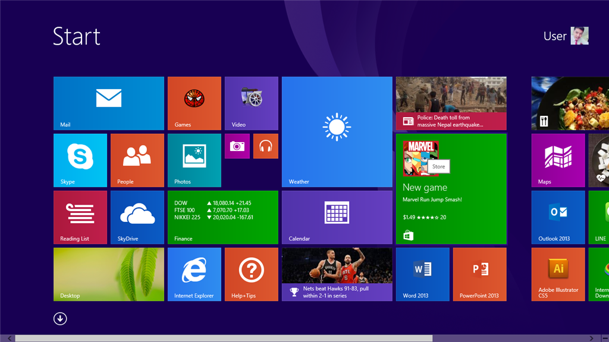Image resolution: width=609 pixels, height=342 pixels.
Task: Open the Nepal earthquake news tile
Action: (451, 103)
